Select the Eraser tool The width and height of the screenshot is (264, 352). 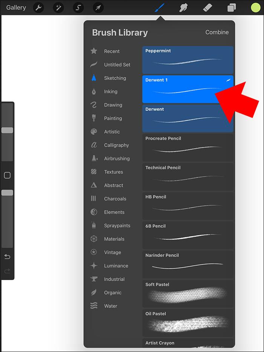click(207, 8)
